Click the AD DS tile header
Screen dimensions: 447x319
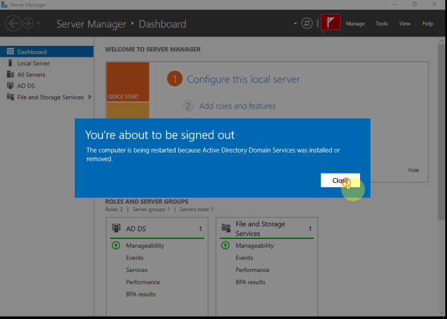point(157,229)
